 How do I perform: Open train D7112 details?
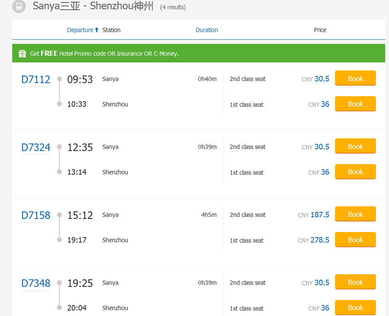click(36, 79)
